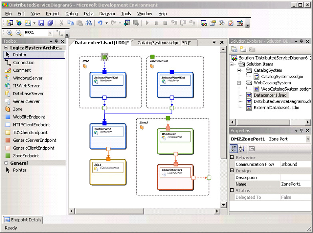Viewport: 313px width, 233px height.
Task: Click the Zoom Out magnifier icon
Action: pos(18,33)
